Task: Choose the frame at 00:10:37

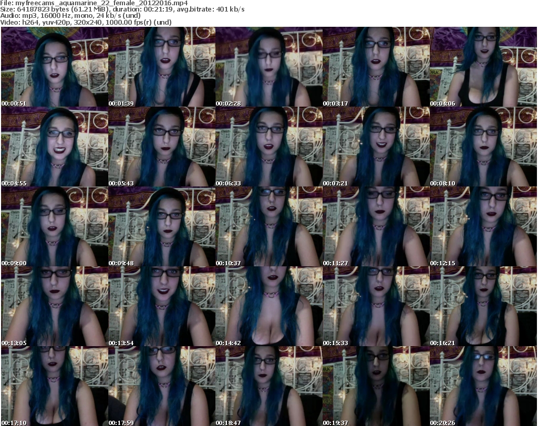Action: tap(268, 226)
